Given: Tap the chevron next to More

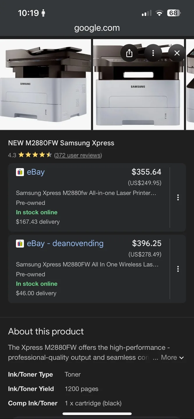Looking at the screenshot, I should tap(182, 358).
